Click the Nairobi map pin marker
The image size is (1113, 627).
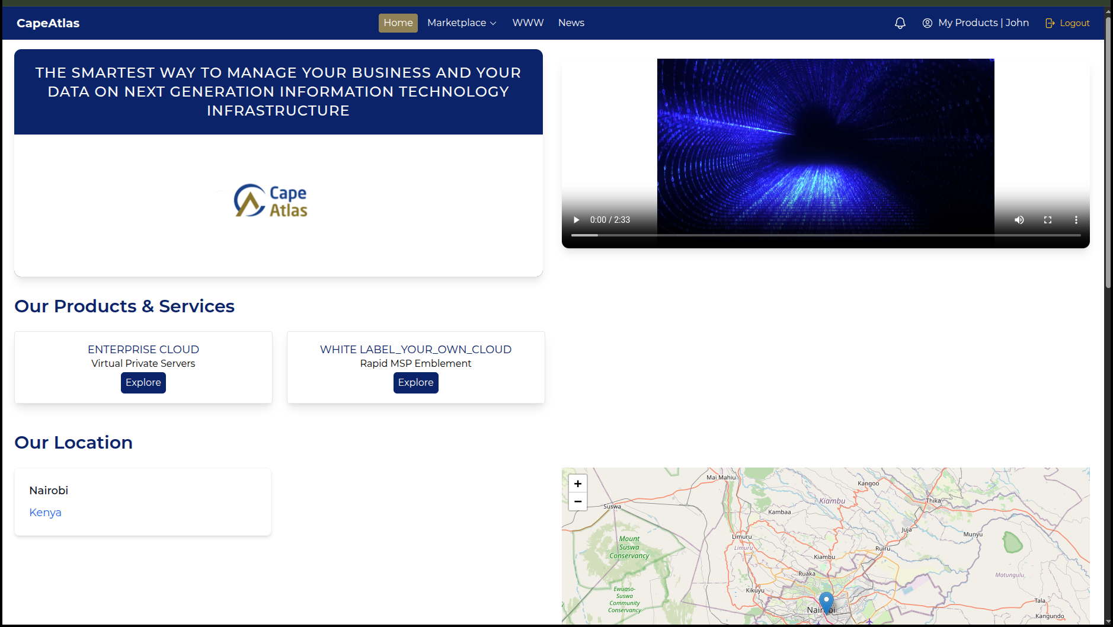point(826,602)
